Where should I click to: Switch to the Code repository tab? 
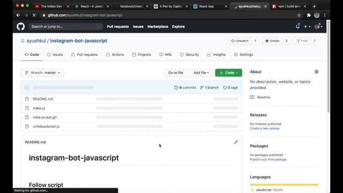(32, 55)
